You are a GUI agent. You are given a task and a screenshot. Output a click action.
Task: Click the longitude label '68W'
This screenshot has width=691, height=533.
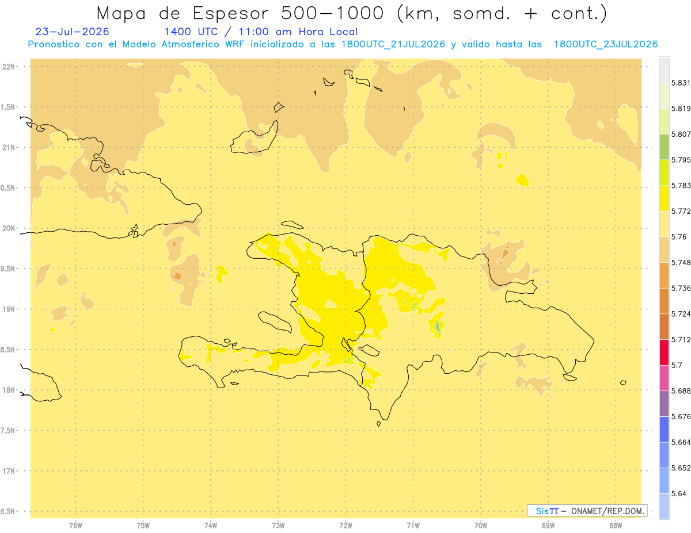(x=616, y=526)
